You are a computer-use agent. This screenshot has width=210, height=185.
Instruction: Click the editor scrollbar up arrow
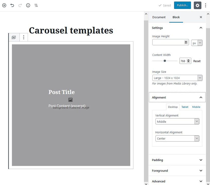click(x=146, y=14)
